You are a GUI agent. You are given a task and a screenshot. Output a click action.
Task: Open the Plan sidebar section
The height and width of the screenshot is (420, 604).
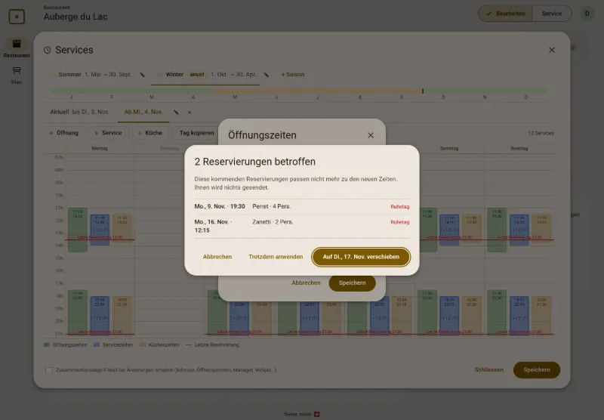(17, 75)
